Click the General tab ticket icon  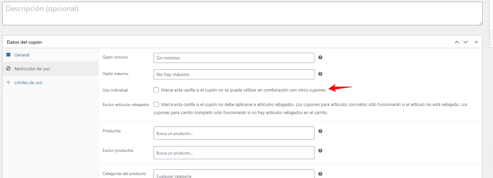pos(8,55)
